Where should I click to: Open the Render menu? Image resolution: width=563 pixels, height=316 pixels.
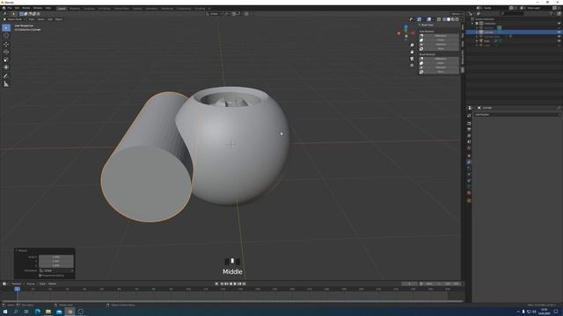click(26, 8)
